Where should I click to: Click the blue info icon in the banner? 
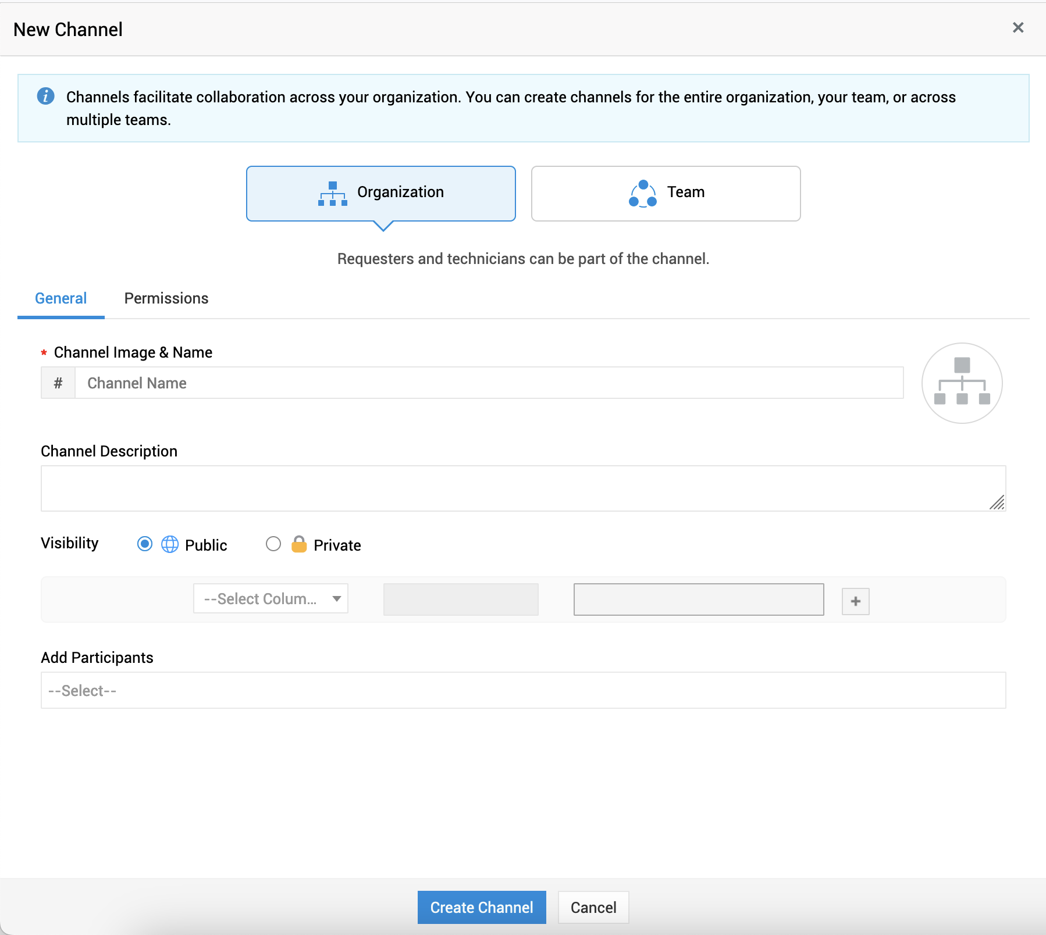click(x=46, y=96)
